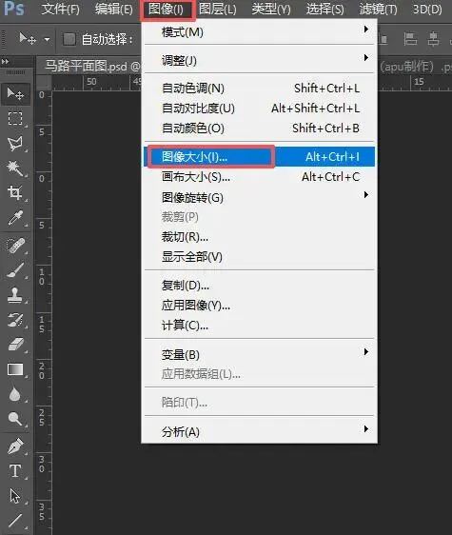Select the Move tool in toolbox
This screenshot has width=452, height=535.
click(x=15, y=93)
